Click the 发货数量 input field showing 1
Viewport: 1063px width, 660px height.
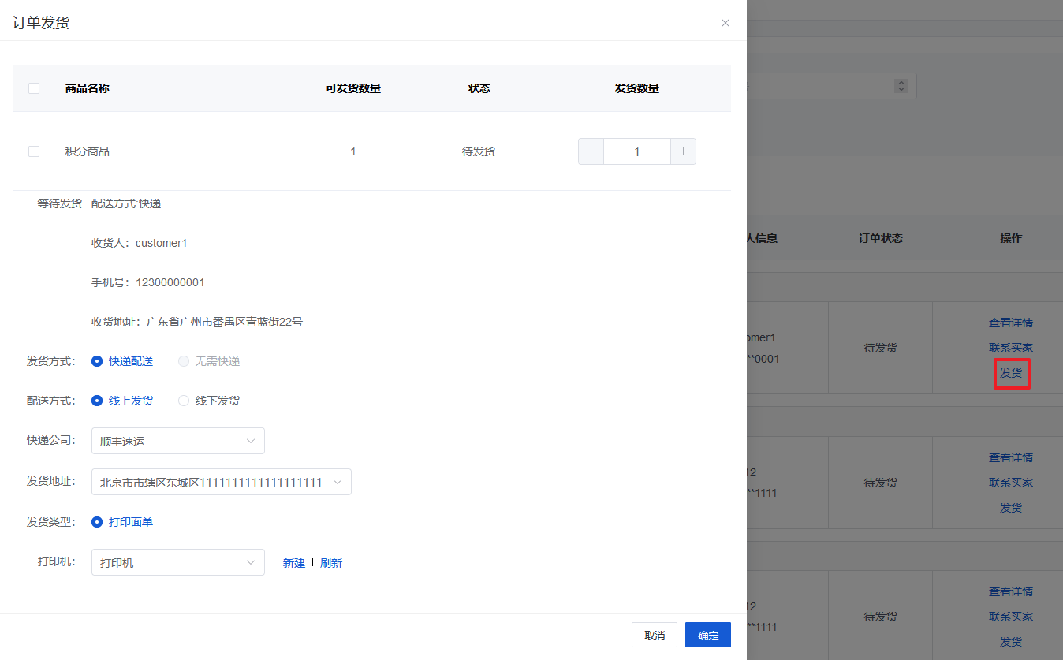click(637, 151)
